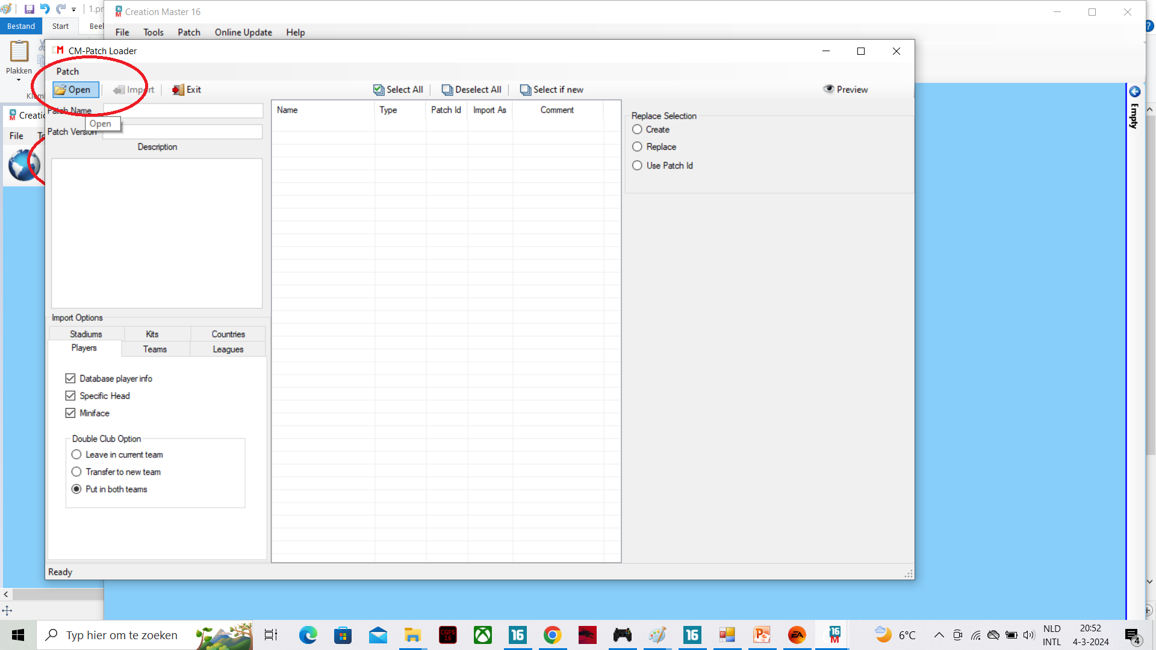
Task: Show hidden system tray icons
Action: point(939,635)
